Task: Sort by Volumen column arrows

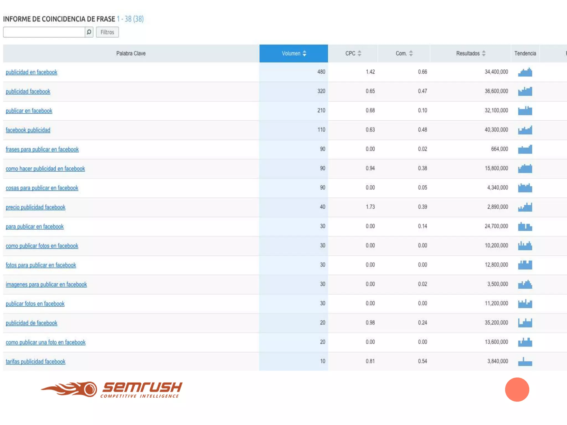Action: 305,53
